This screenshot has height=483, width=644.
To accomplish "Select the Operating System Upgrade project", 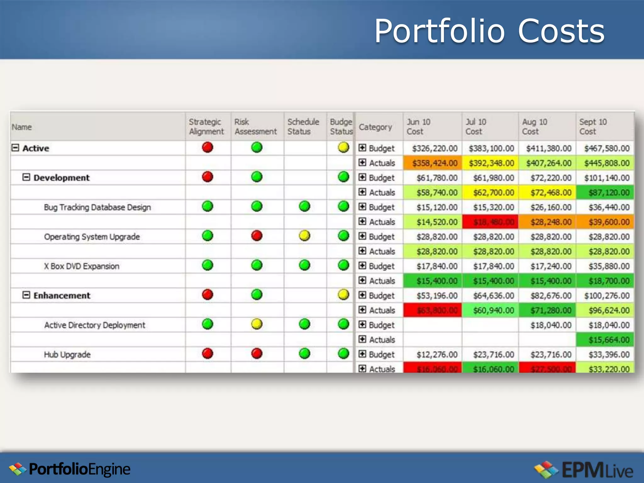I will [x=92, y=237].
